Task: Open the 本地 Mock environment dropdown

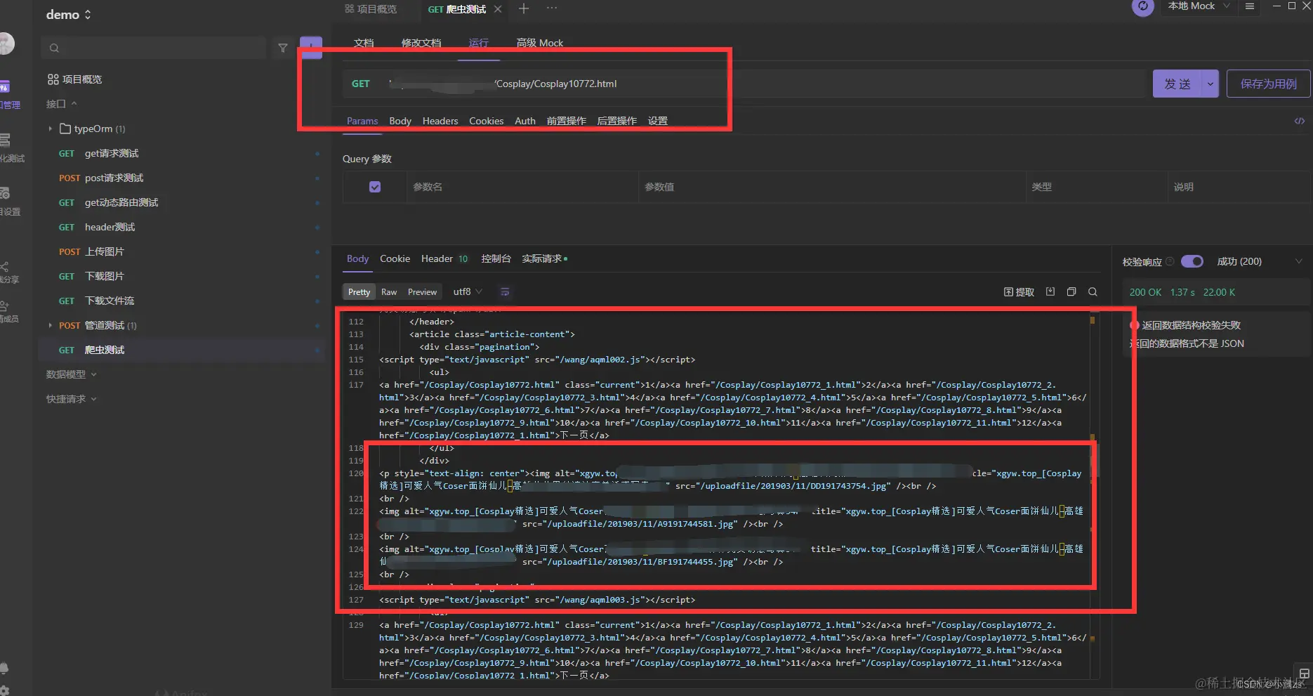Action: (x=1199, y=6)
